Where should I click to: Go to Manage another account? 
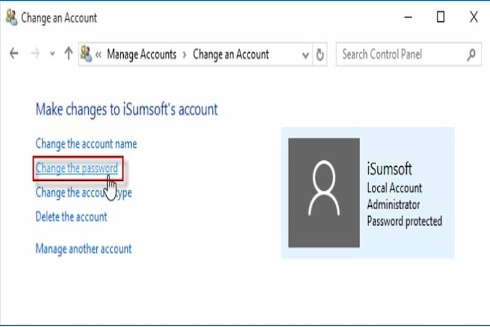coord(83,248)
